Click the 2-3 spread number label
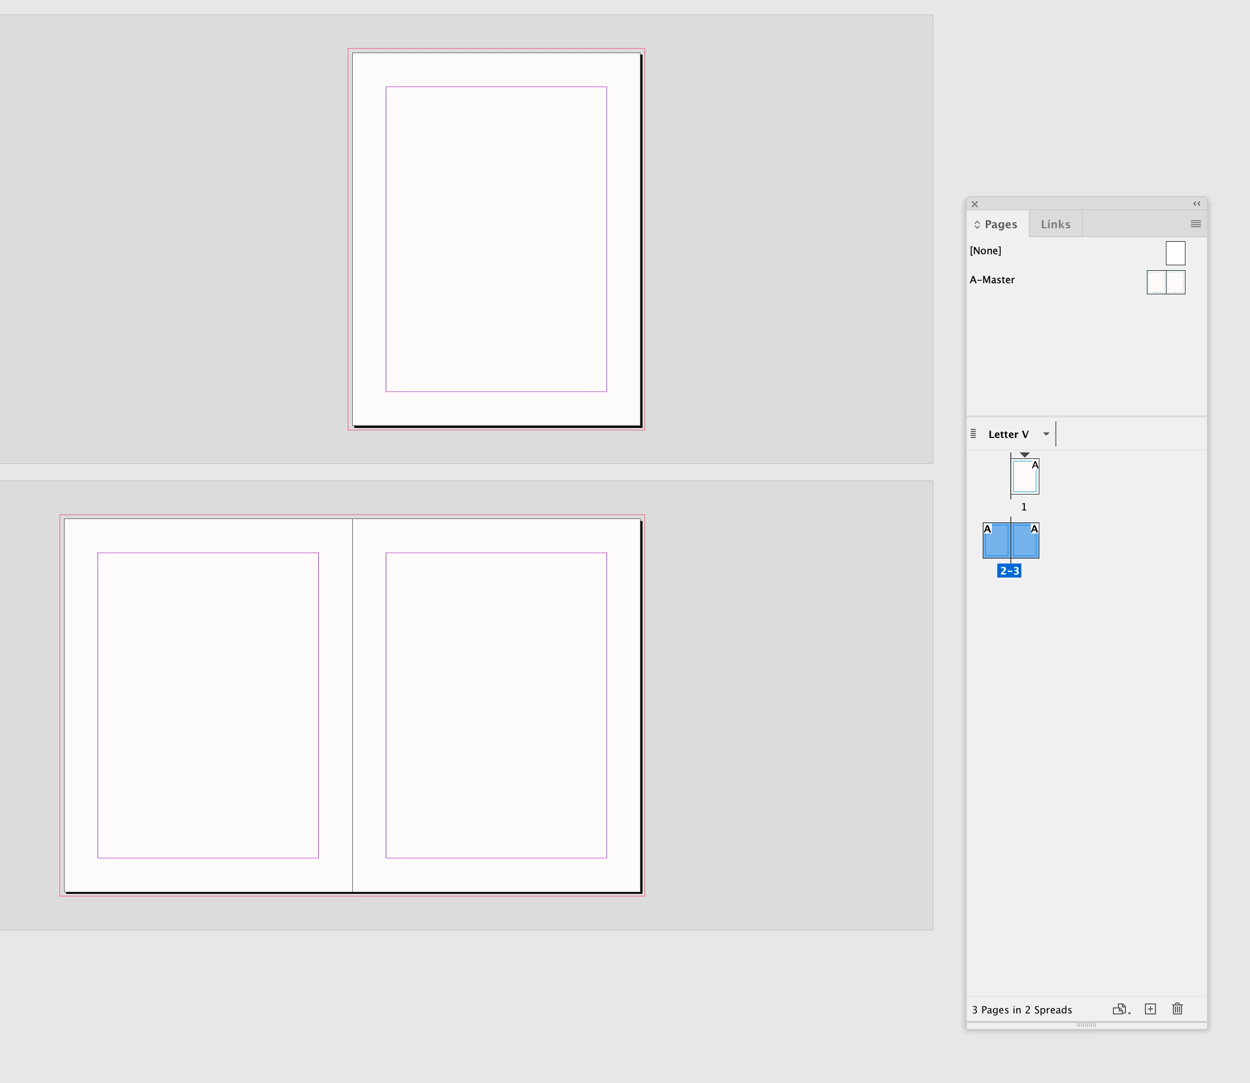 click(1009, 571)
